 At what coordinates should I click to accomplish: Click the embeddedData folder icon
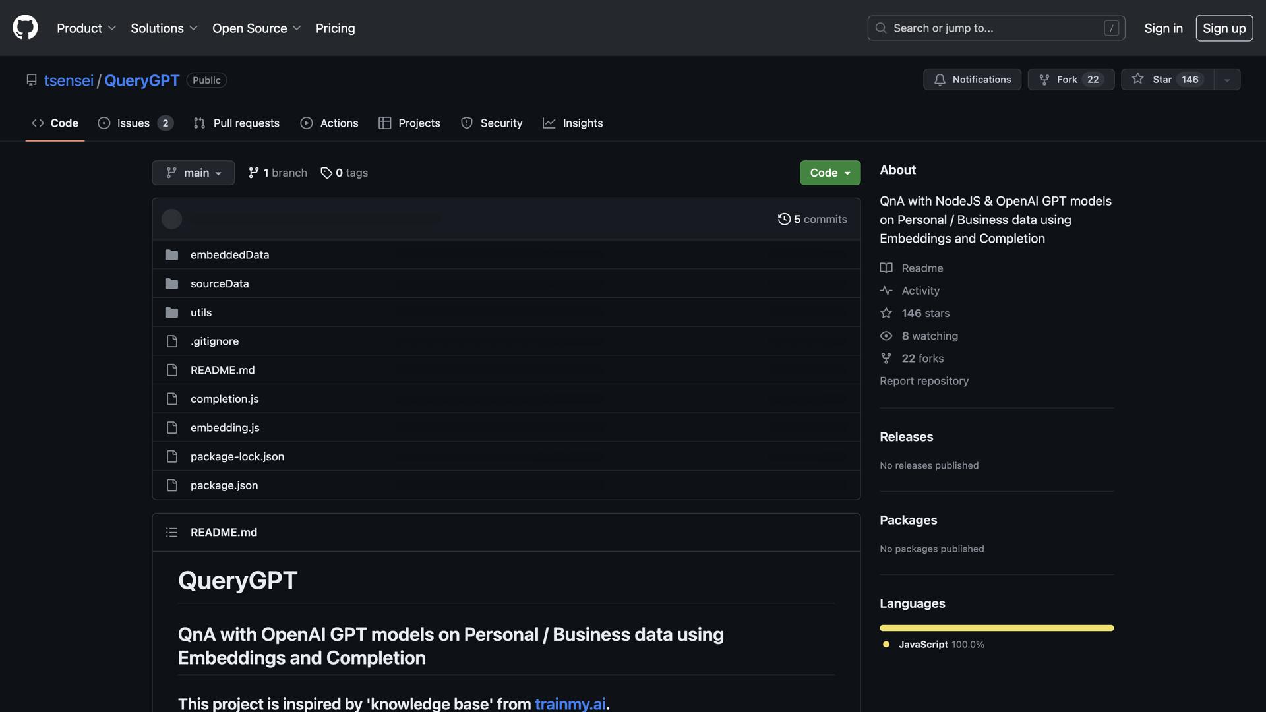point(171,254)
